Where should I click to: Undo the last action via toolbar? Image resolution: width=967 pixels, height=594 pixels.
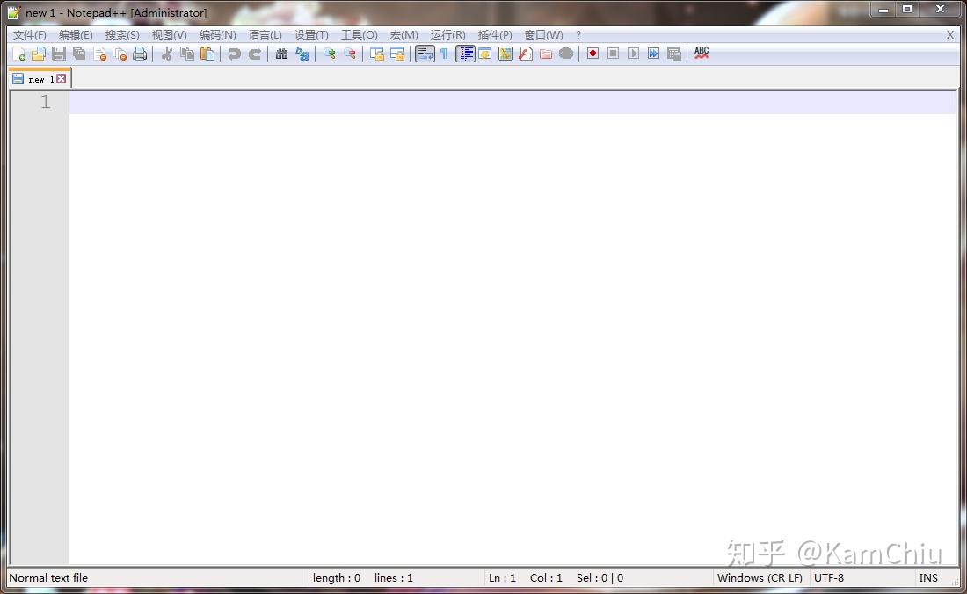click(x=235, y=54)
